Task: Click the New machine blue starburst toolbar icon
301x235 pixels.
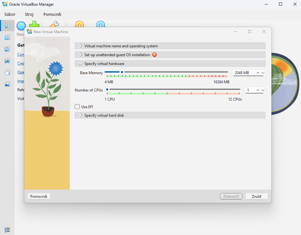Action: click(x=21, y=26)
